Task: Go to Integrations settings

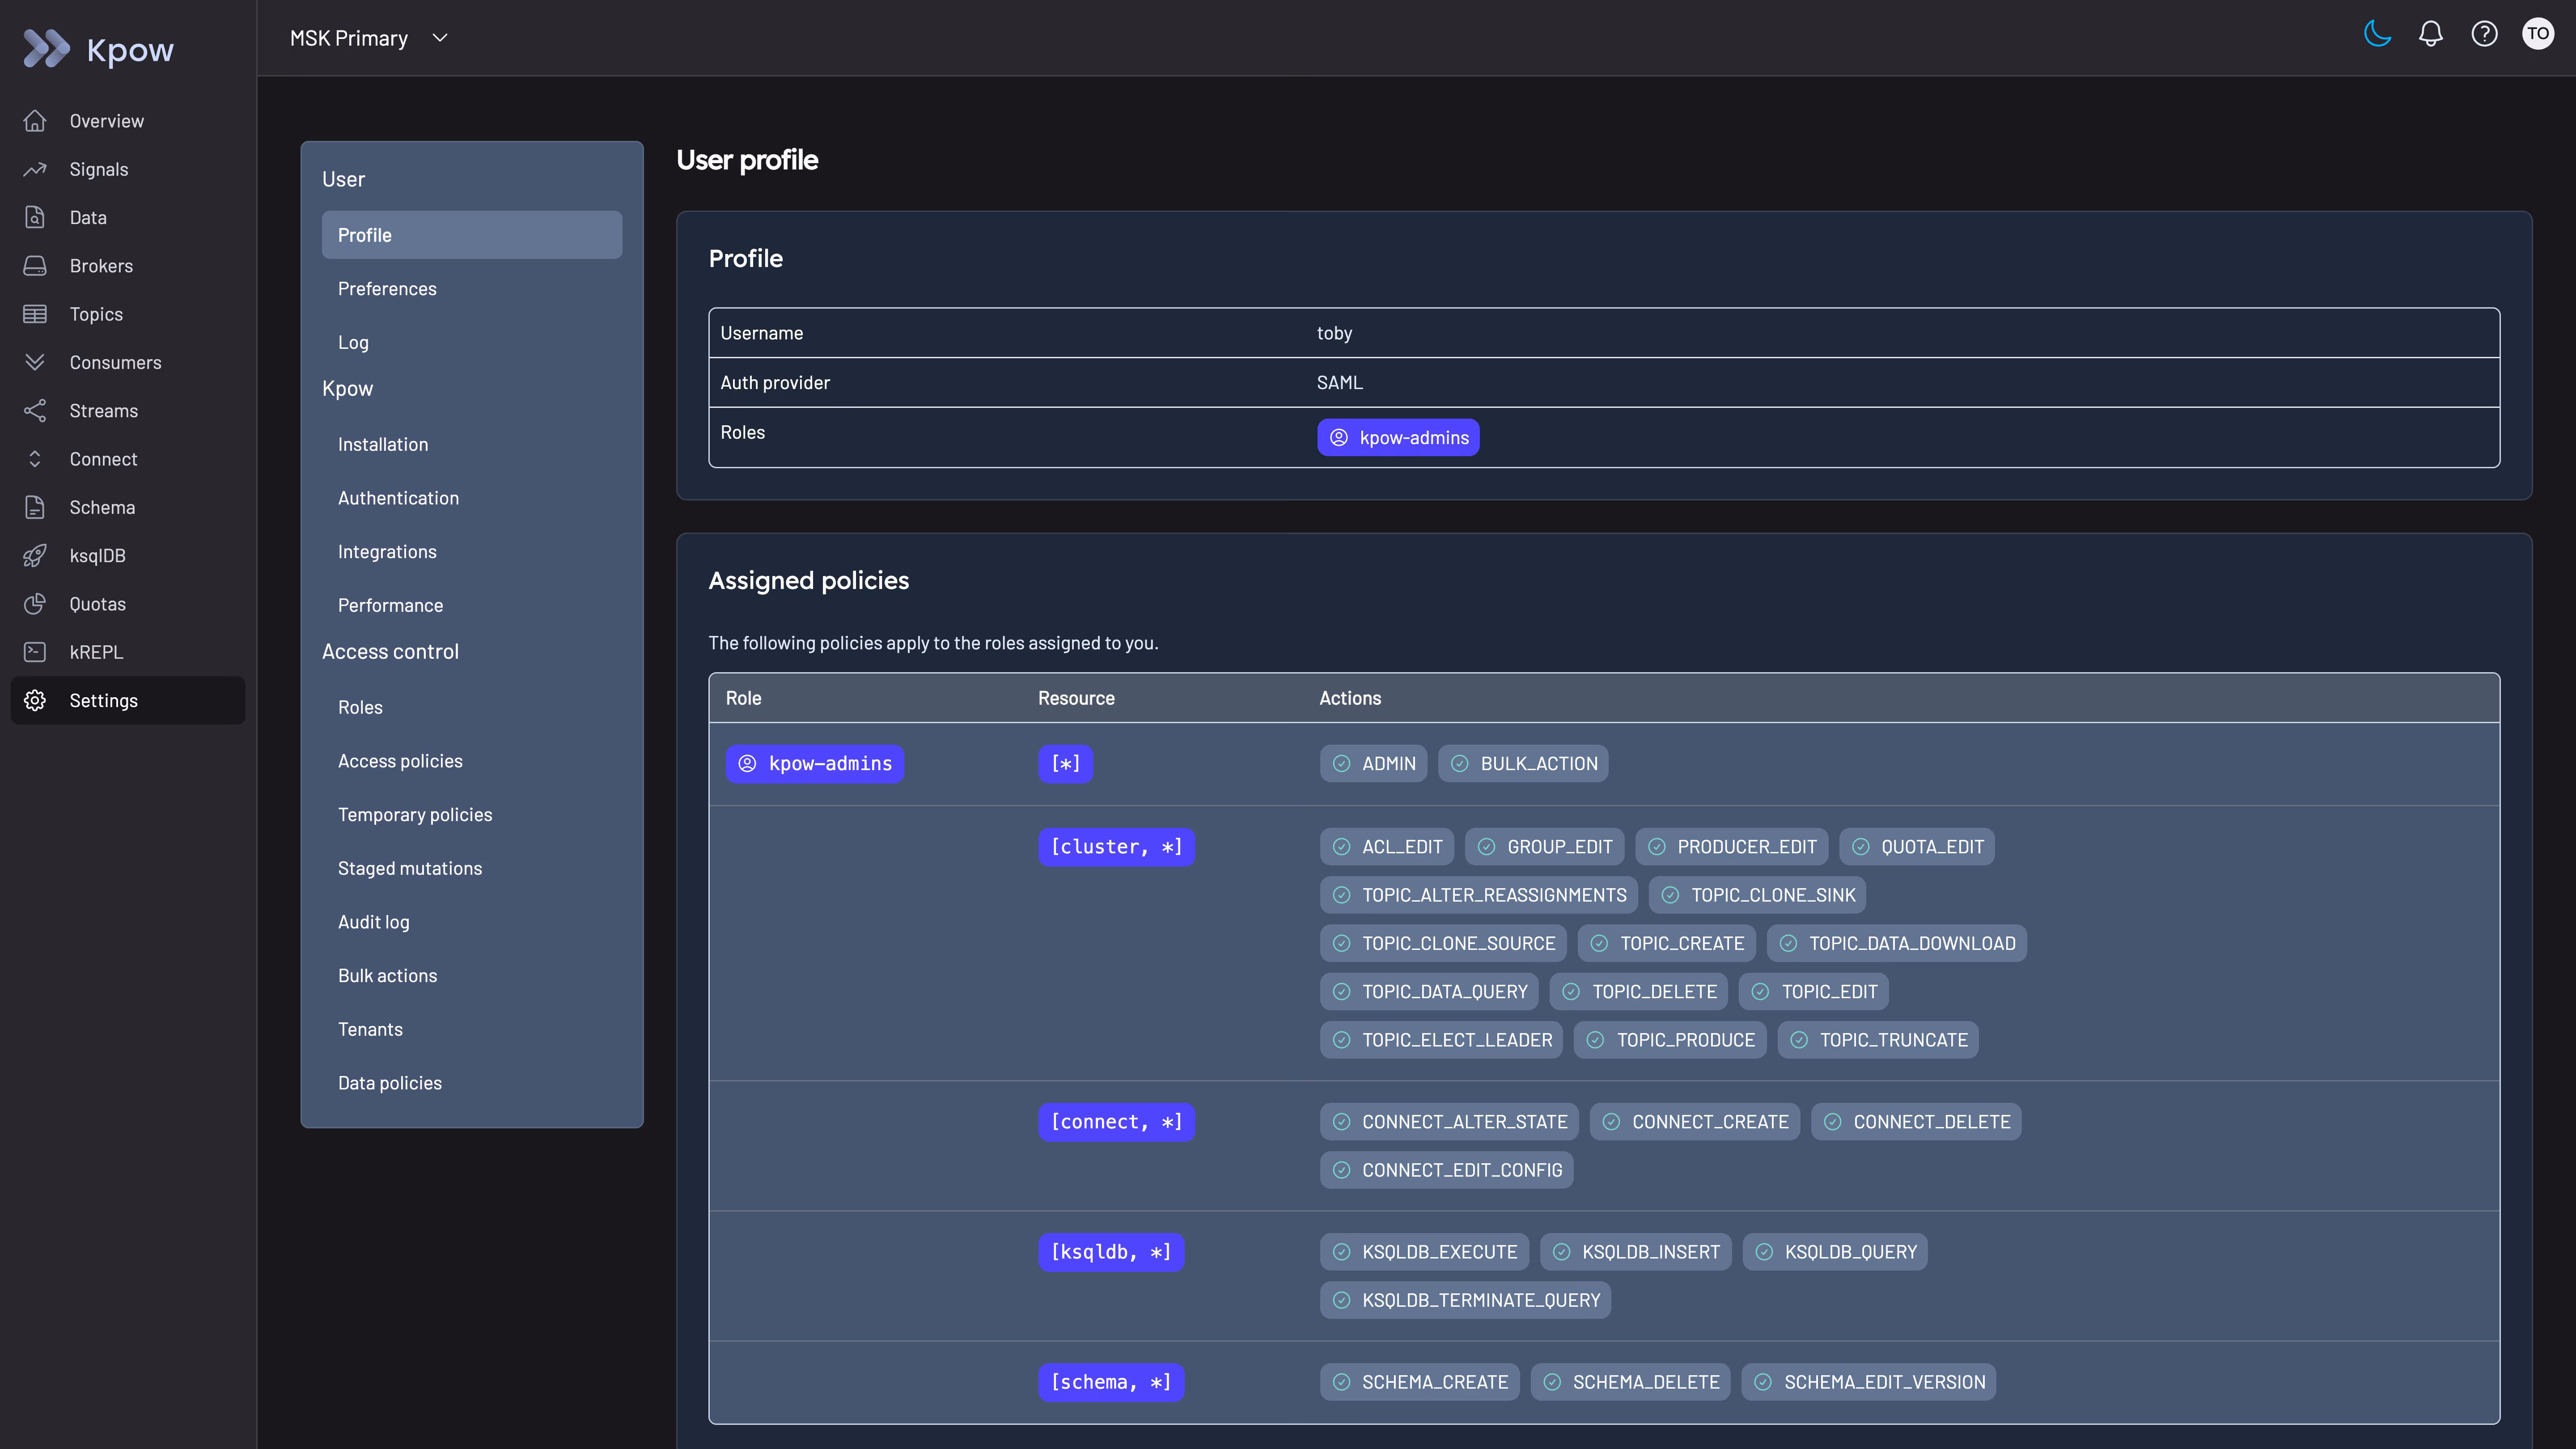Action: pyautogui.click(x=387, y=552)
